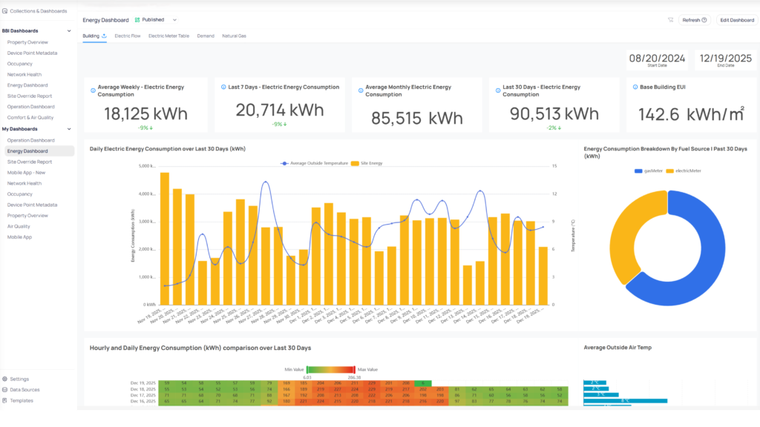
Task: Click info icon on Base Building EUI card
Action: pyautogui.click(x=634, y=87)
